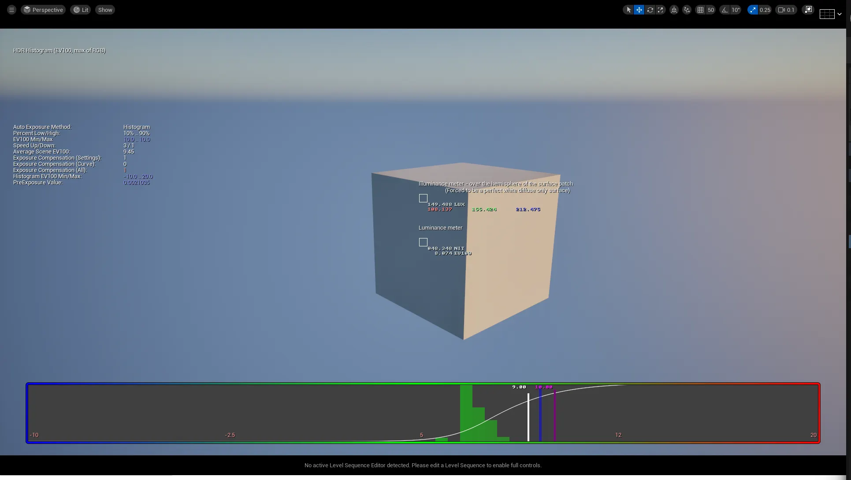
Task: Click the surface snapping icon
Action: point(687,10)
